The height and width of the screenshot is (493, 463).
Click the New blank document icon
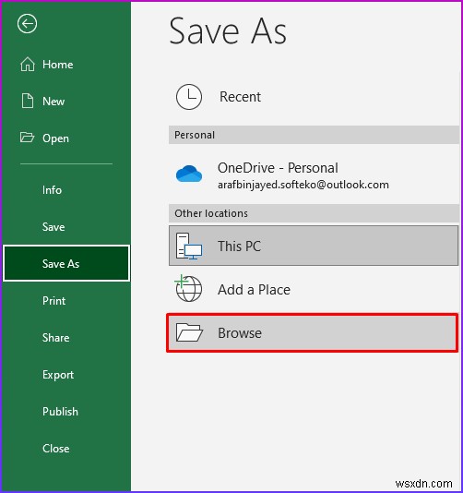pyautogui.click(x=28, y=101)
